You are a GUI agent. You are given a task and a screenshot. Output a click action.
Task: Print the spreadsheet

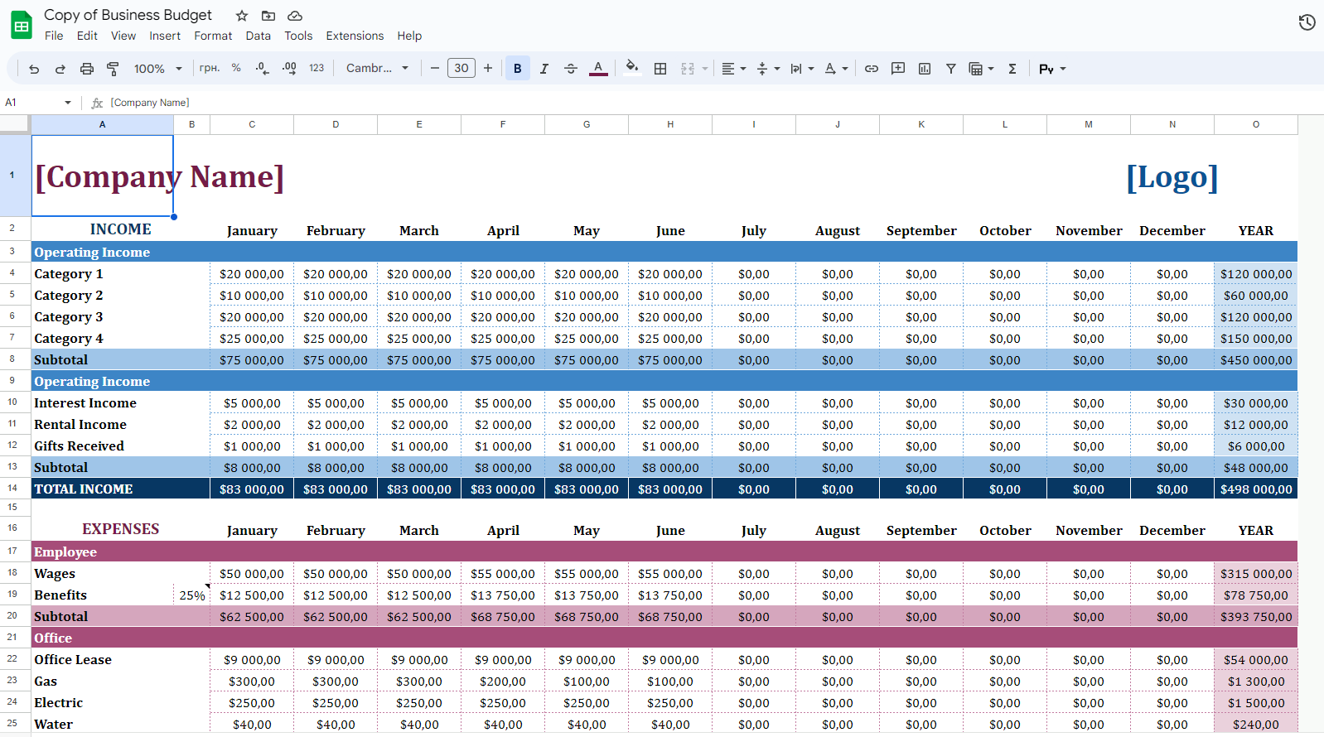[86, 69]
